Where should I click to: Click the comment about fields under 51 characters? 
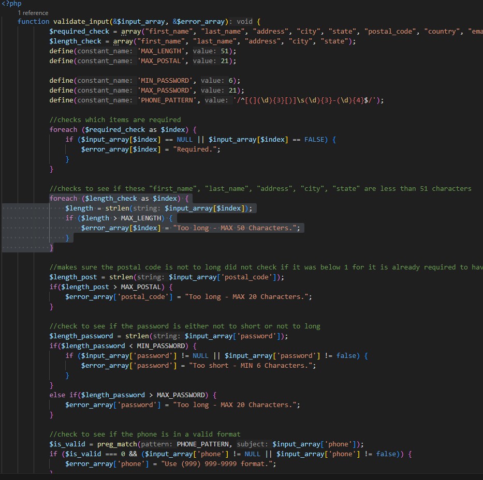(260, 189)
